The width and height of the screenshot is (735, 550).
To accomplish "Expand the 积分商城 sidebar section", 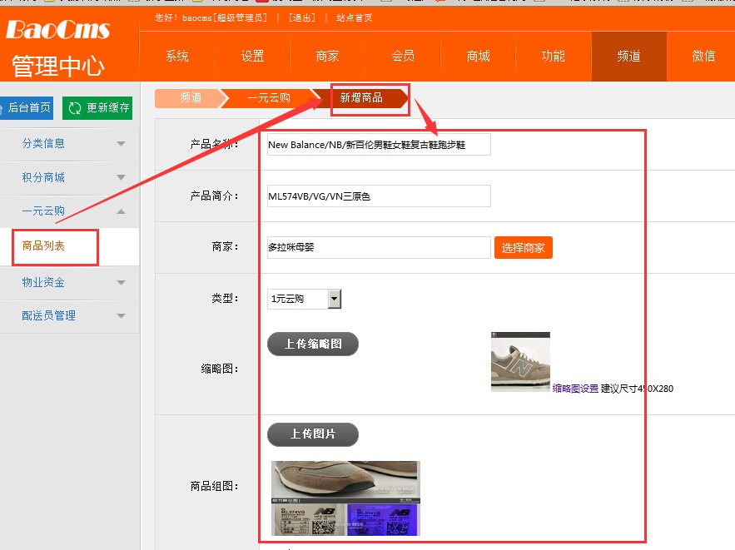I will (x=70, y=177).
